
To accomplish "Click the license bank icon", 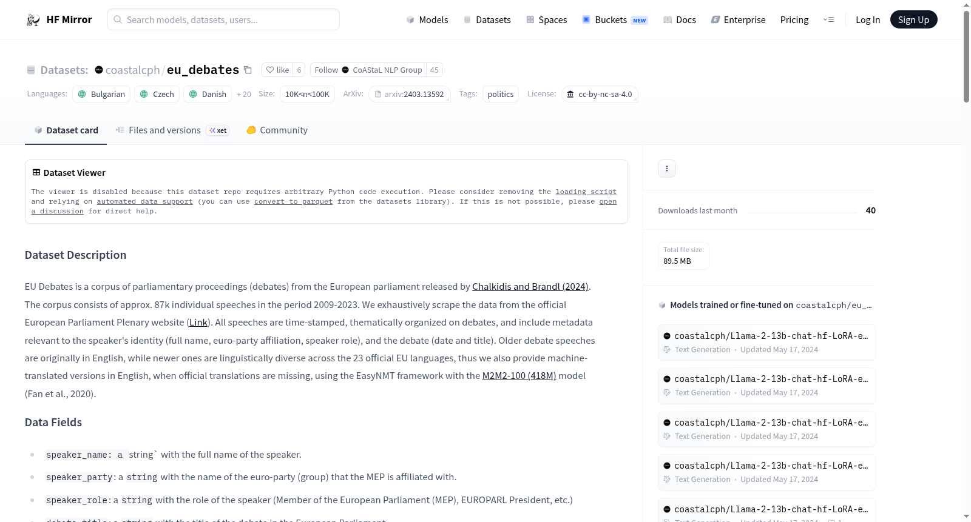I will (x=570, y=94).
